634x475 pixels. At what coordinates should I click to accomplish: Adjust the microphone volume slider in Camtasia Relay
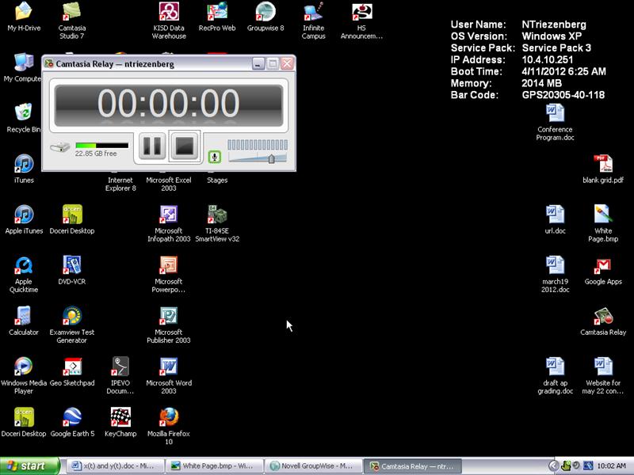tap(271, 159)
